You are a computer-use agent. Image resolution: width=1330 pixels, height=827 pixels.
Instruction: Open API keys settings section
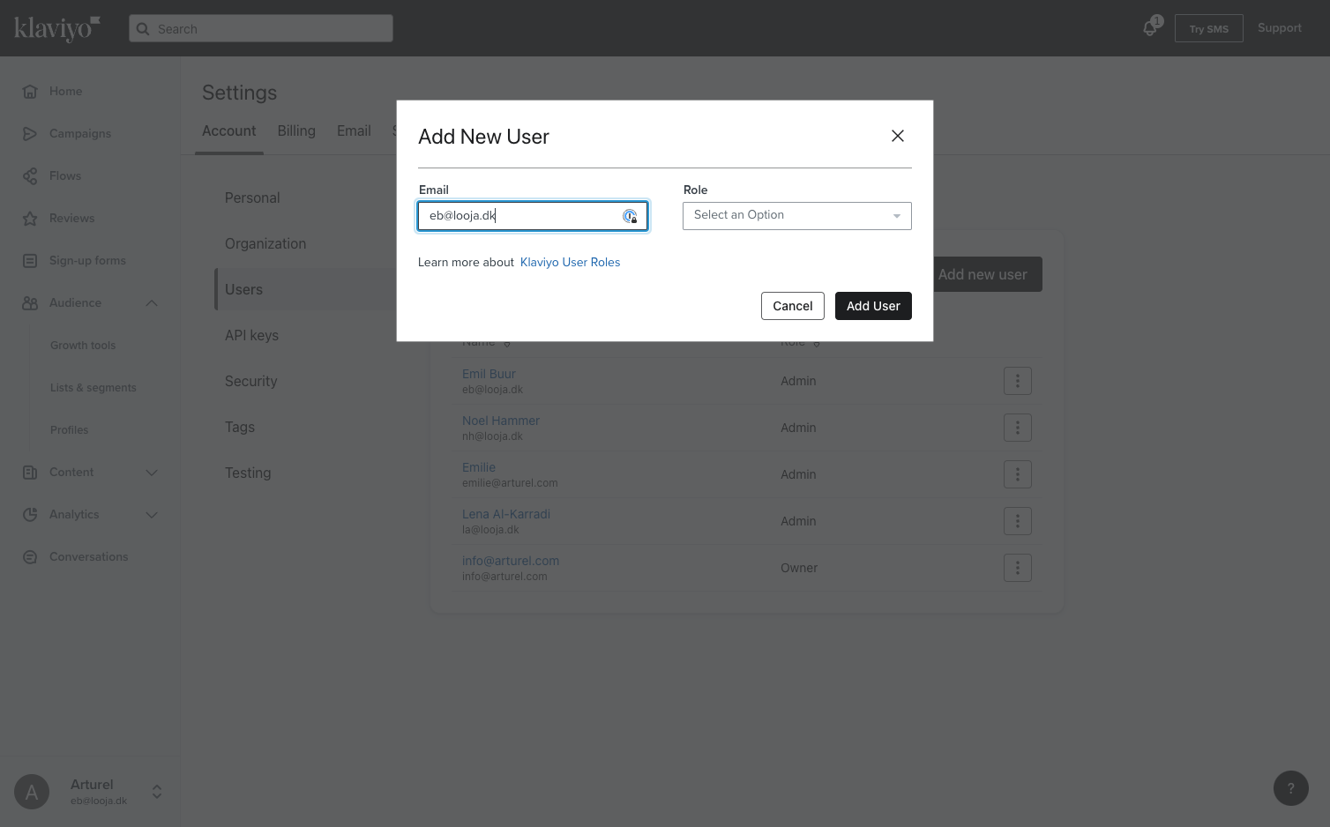point(251,335)
